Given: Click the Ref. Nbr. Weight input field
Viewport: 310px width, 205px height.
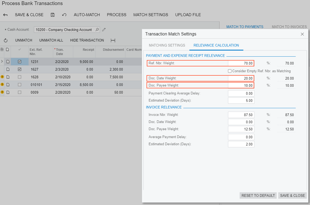Looking at the screenshot, I should point(241,63).
